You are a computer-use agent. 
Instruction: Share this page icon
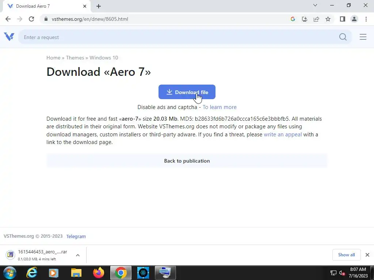pos(316,19)
